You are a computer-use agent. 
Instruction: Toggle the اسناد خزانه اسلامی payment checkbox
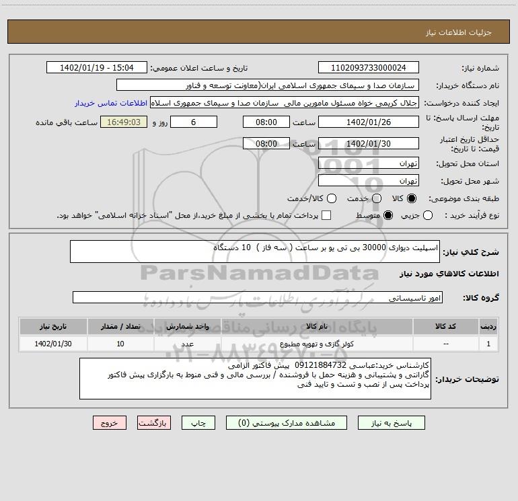[326, 215]
